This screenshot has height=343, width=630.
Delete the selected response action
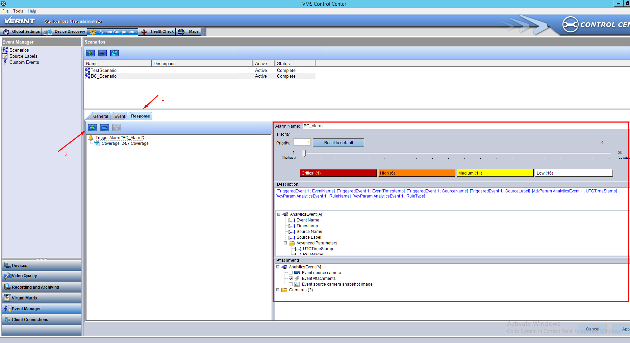(x=104, y=127)
